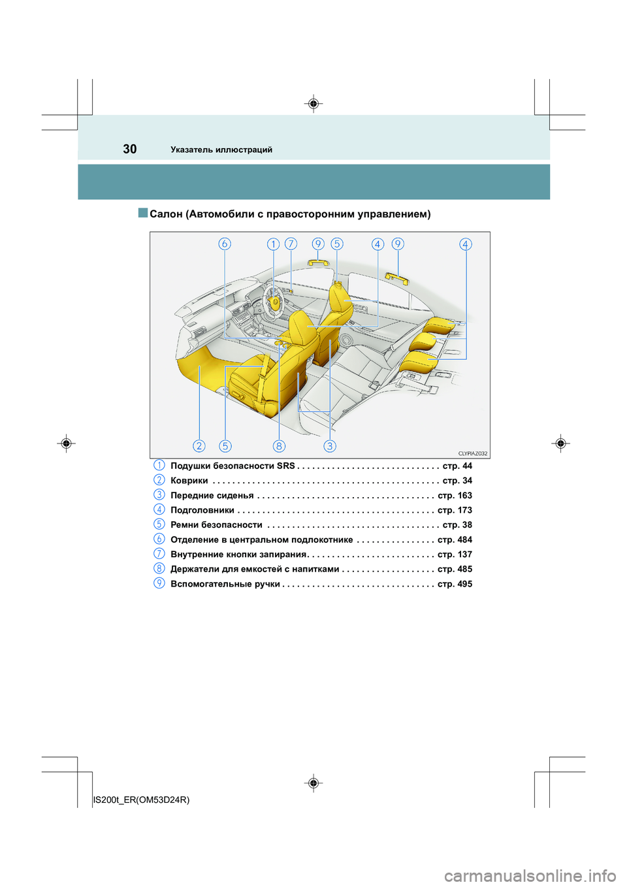Click callout number 8 below the car diagram
The image size is (627, 887).
(279, 445)
